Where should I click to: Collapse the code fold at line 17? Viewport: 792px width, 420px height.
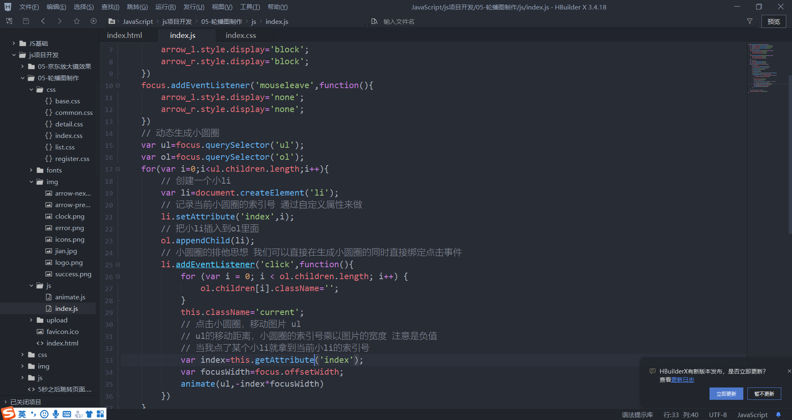click(117, 169)
